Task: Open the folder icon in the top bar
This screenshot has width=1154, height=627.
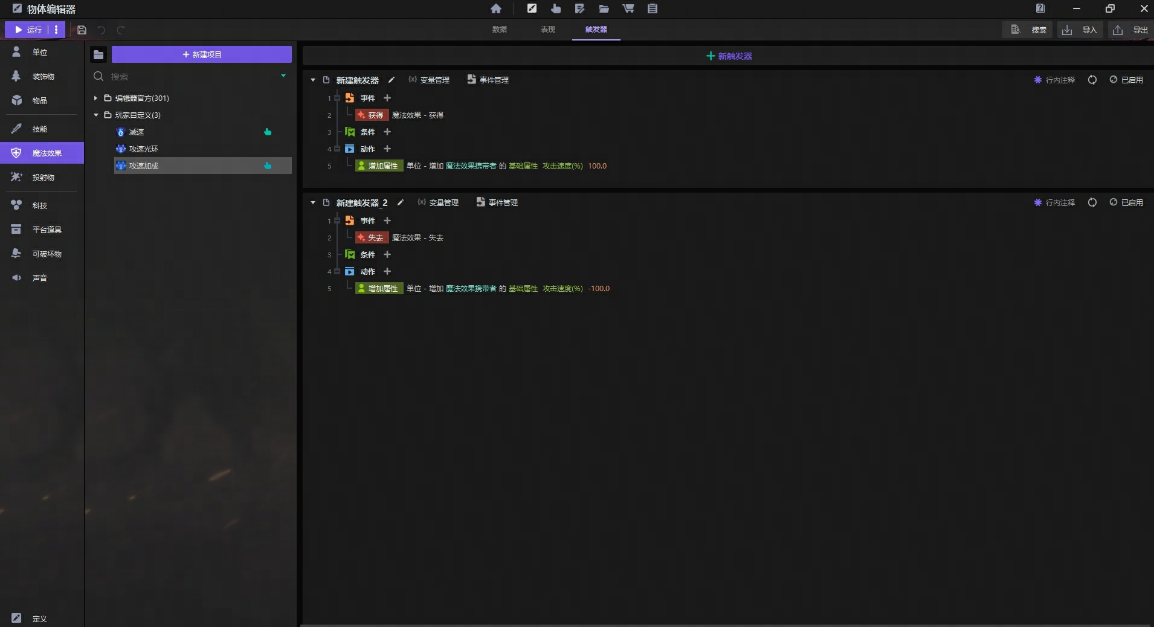Action: tap(604, 8)
